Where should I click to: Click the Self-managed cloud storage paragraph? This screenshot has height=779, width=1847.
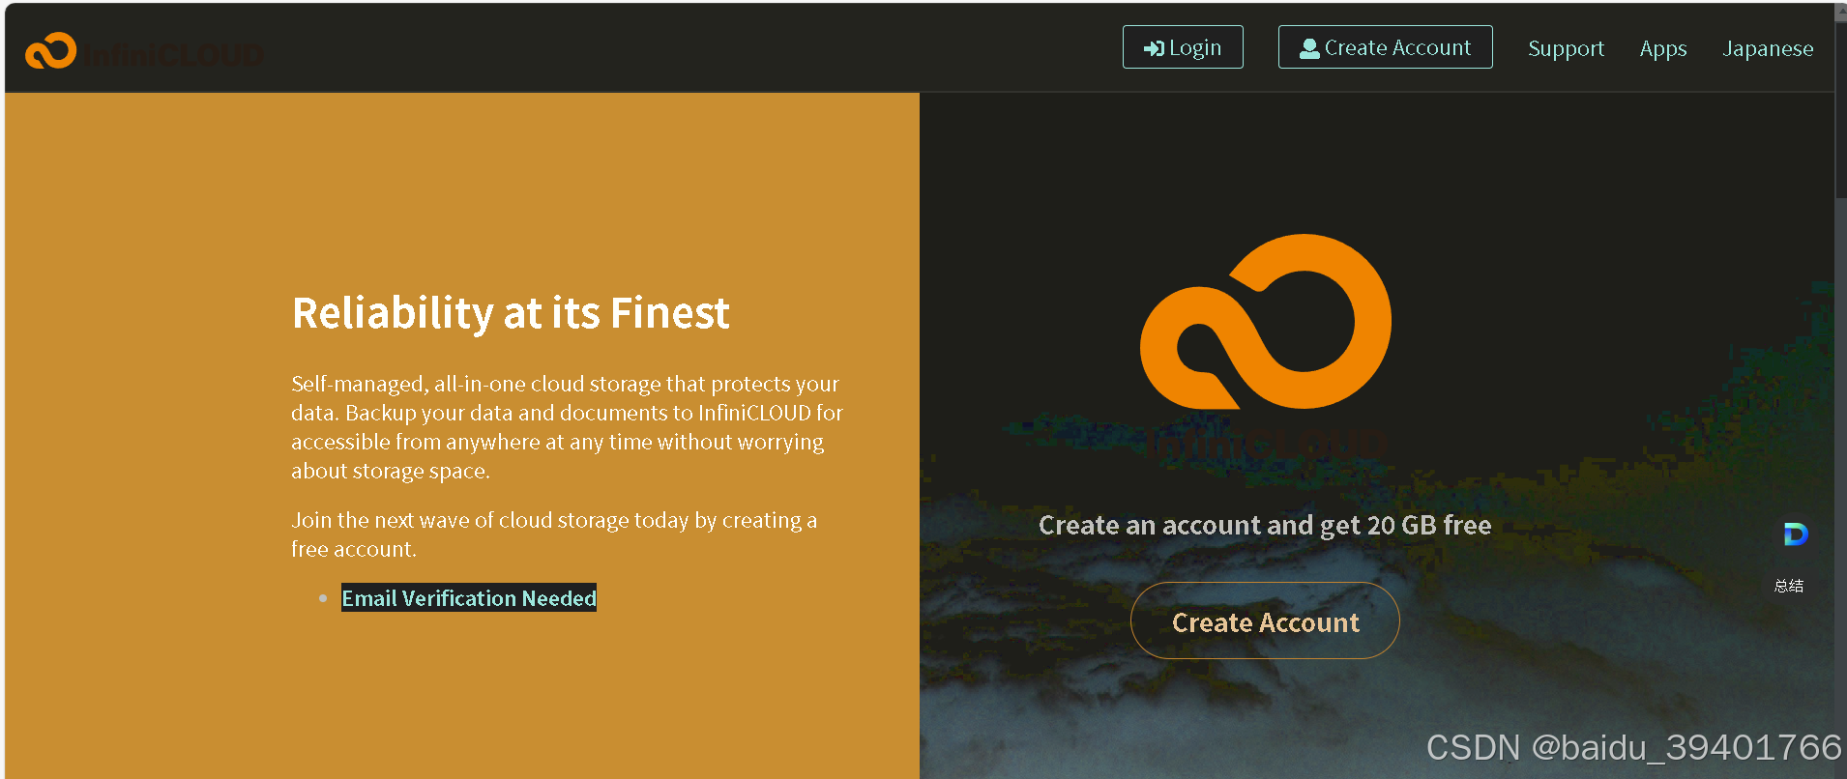[x=568, y=427]
